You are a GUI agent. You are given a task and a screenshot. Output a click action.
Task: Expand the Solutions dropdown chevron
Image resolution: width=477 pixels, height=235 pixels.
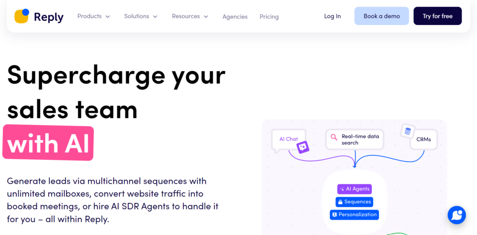(155, 17)
